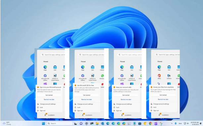This screenshot has height=126, width=203.
Task: Open the Bluetooth icon in system tray
Action: (176, 123)
